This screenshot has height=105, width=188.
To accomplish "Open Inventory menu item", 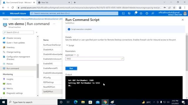I will tap(11, 47).
